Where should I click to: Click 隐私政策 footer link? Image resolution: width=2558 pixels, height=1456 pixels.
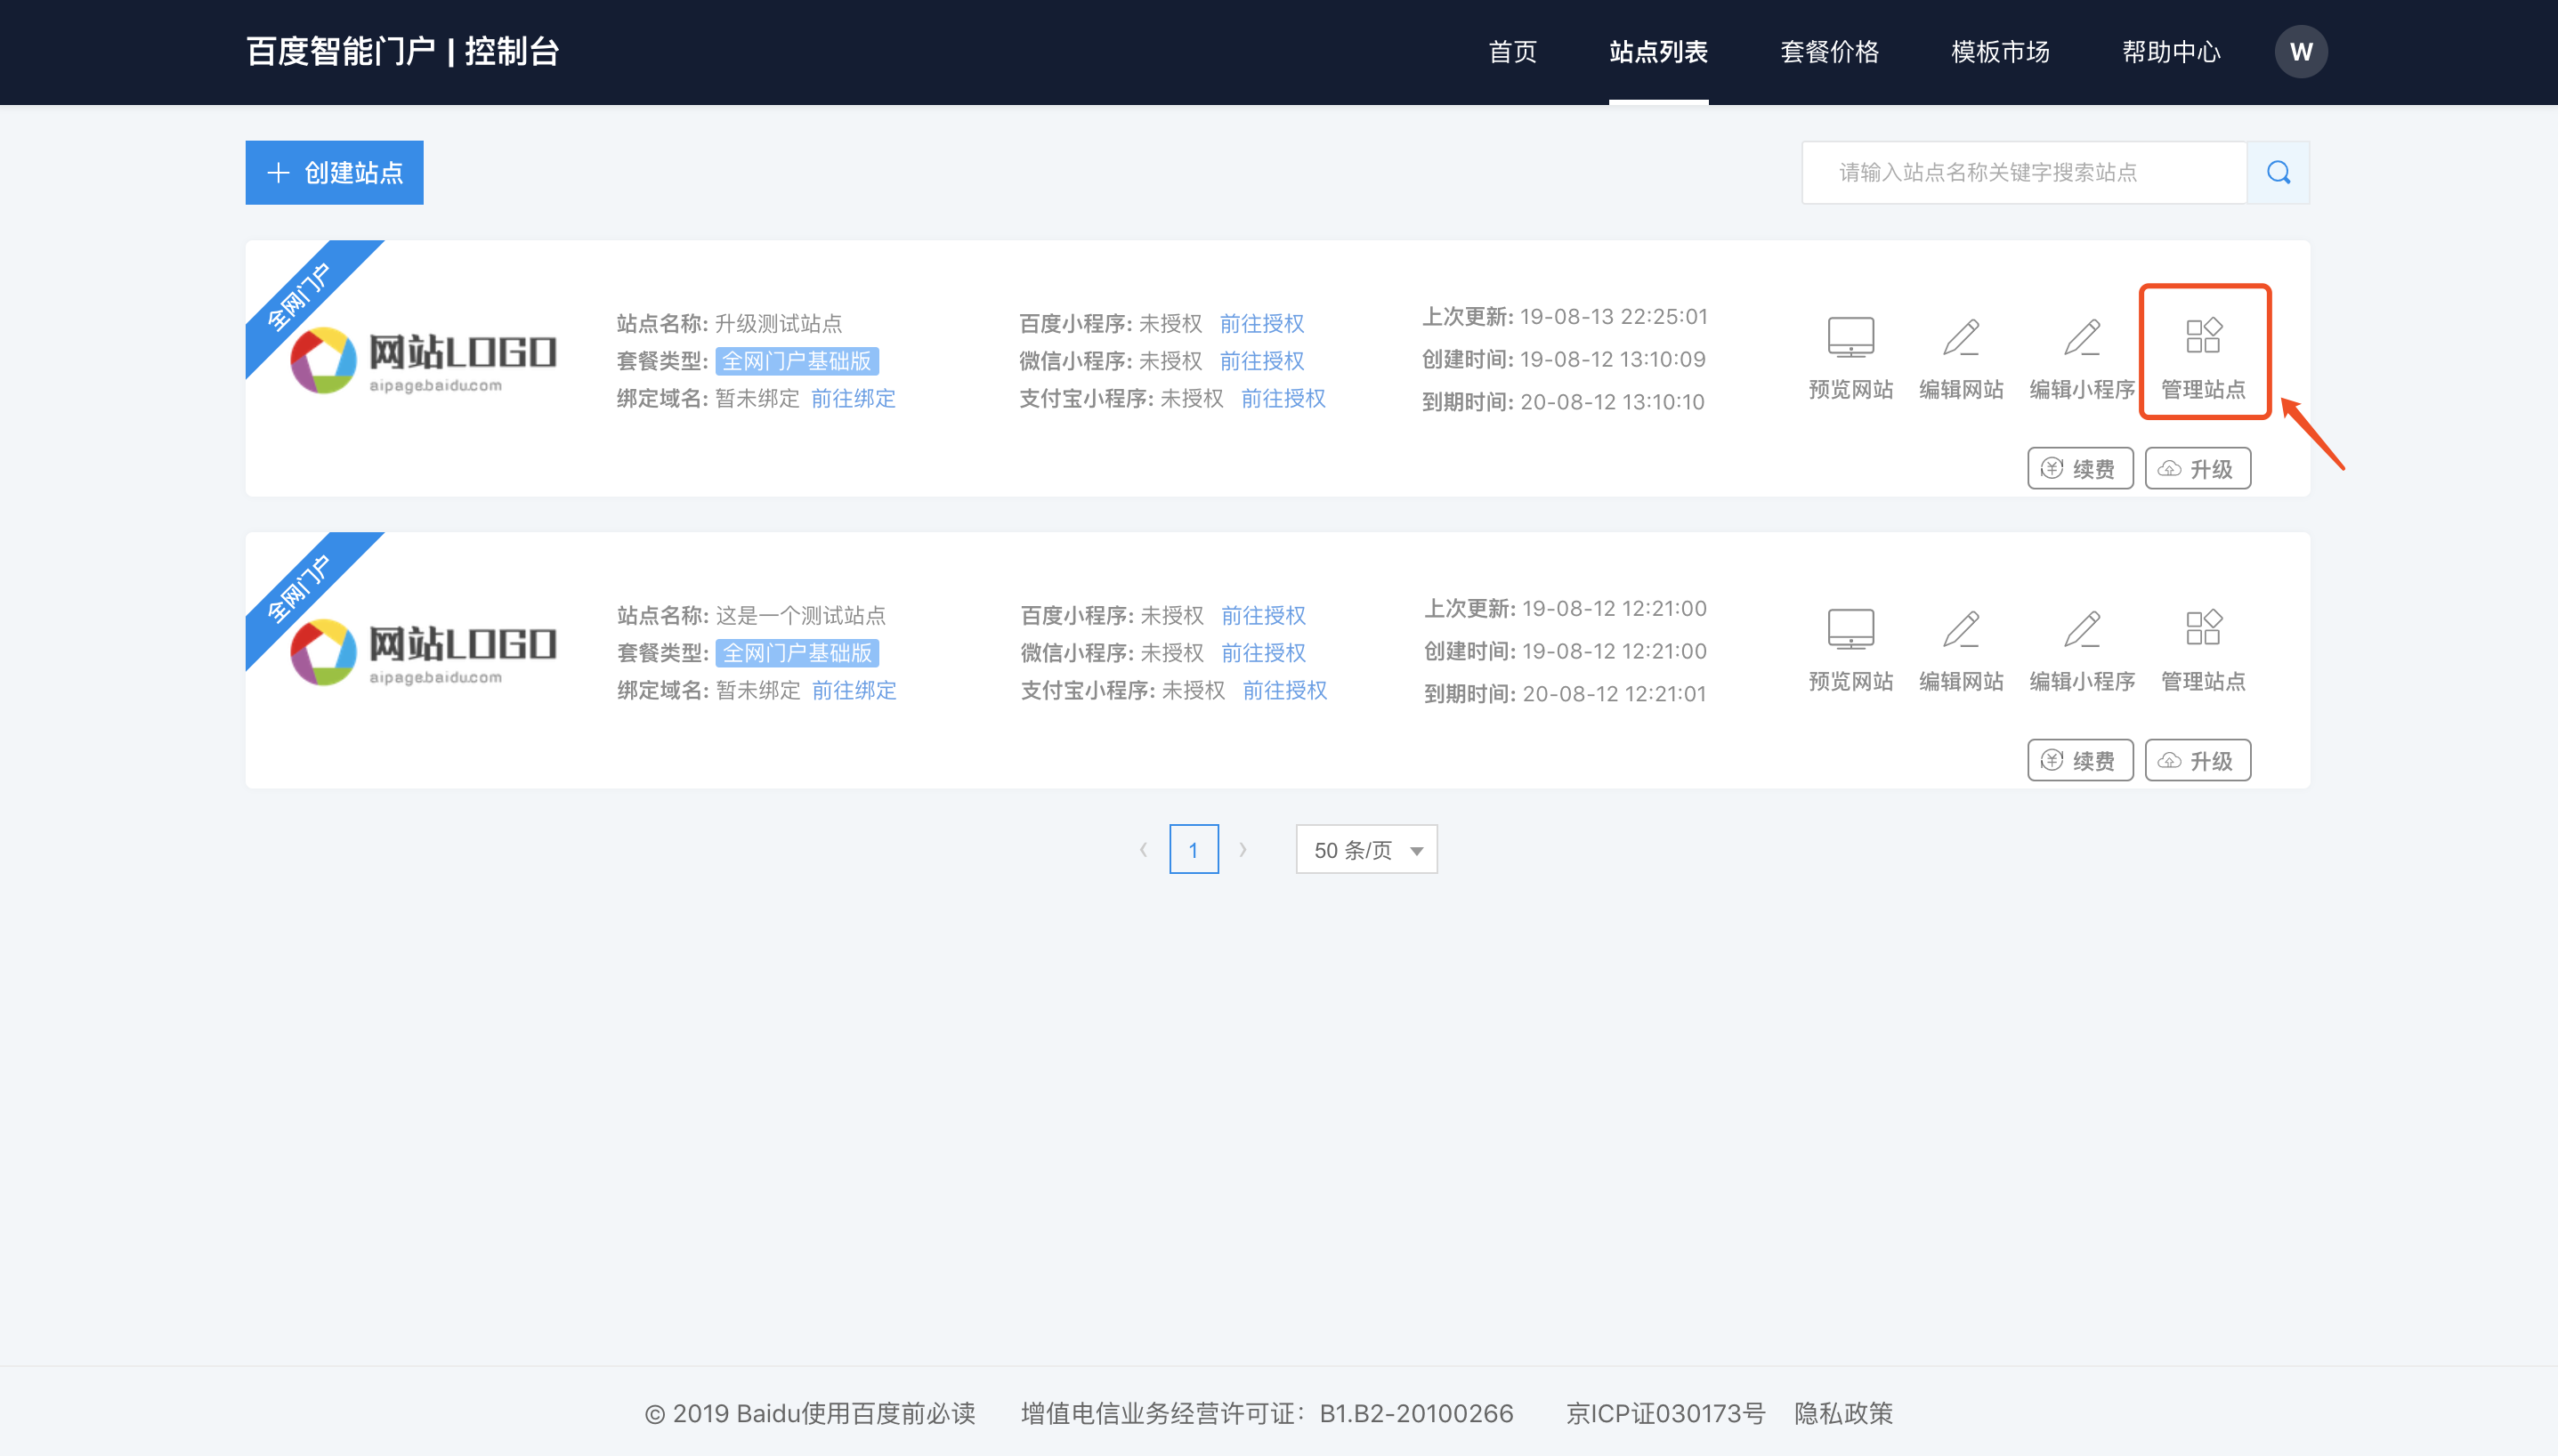(x=1843, y=1413)
